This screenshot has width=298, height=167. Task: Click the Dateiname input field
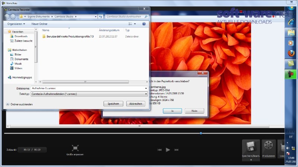click(88, 88)
